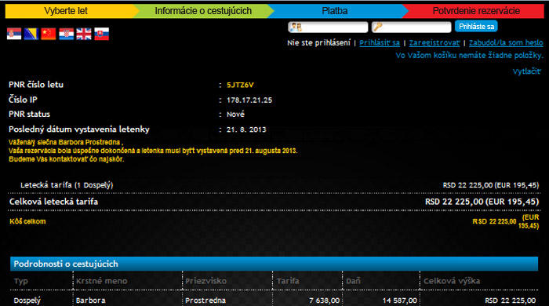
Task: Select 'Potvrdenie rezervácie' step tab
Action: pos(475,11)
